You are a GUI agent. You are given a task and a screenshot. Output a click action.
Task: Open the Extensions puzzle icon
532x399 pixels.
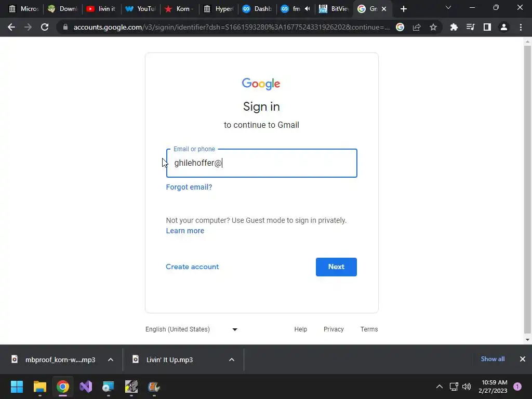tap(454, 27)
